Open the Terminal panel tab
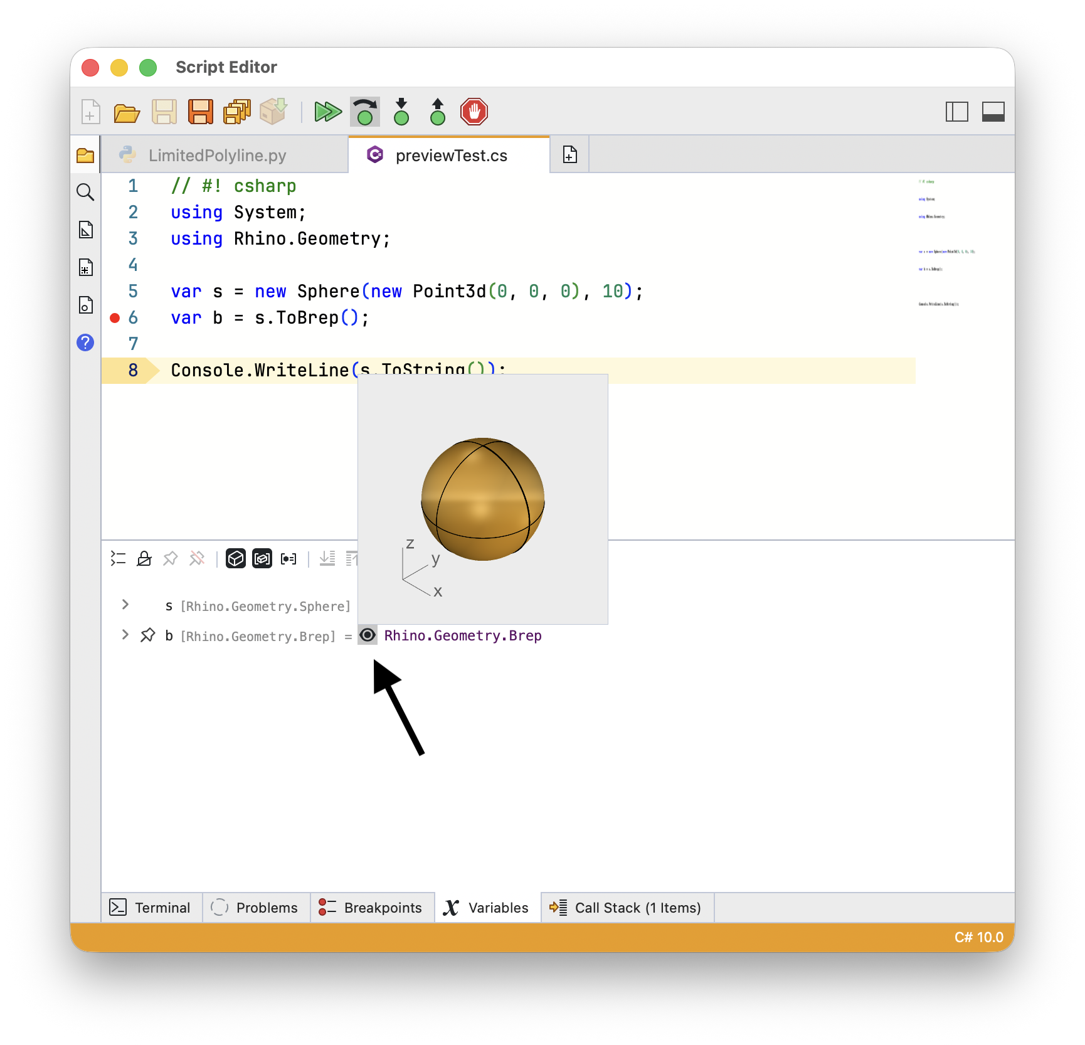Image resolution: width=1085 pixels, height=1045 pixels. click(x=151, y=908)
